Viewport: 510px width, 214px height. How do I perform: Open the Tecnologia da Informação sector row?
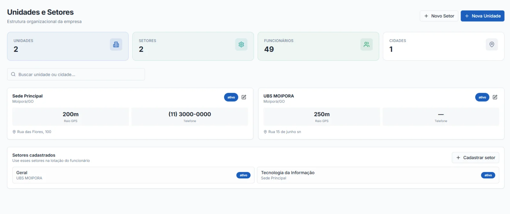[x=378, y=175]
